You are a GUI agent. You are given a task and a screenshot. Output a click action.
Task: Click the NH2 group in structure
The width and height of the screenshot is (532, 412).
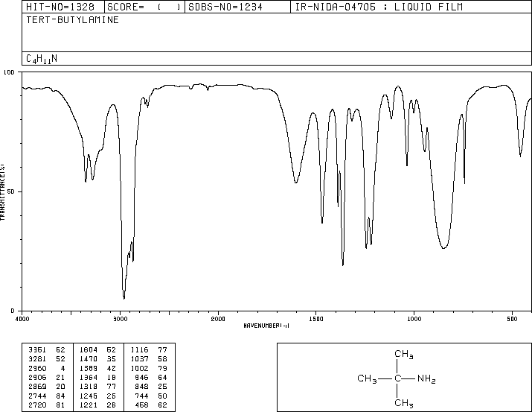(426, 378)
